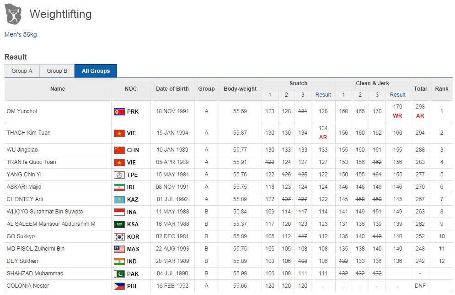The image size is (455, 295).
Task: Switch to the Group A tab
Action: (x=22, y=71)
